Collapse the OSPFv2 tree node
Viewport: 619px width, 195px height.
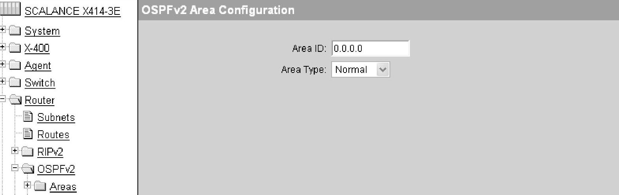coord(15,168)
